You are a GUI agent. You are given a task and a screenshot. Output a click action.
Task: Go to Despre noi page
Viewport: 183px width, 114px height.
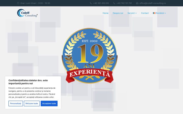(x=118, y=13)
